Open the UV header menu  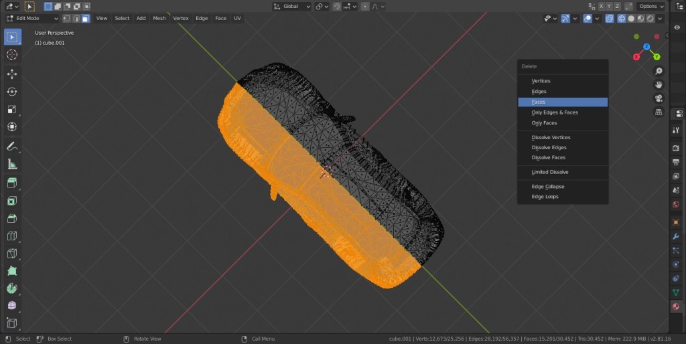[x=237, y=19]
